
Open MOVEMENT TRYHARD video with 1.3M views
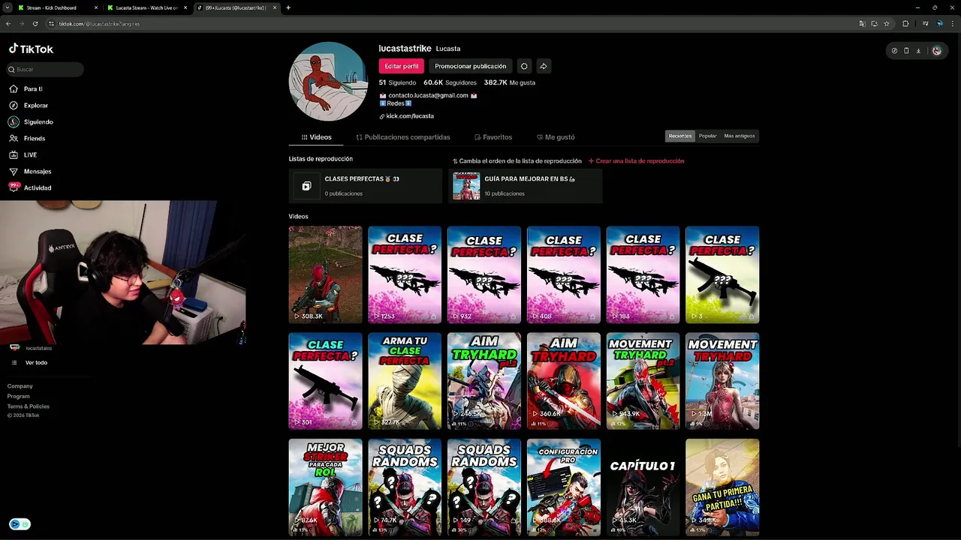tap(722, 381)
